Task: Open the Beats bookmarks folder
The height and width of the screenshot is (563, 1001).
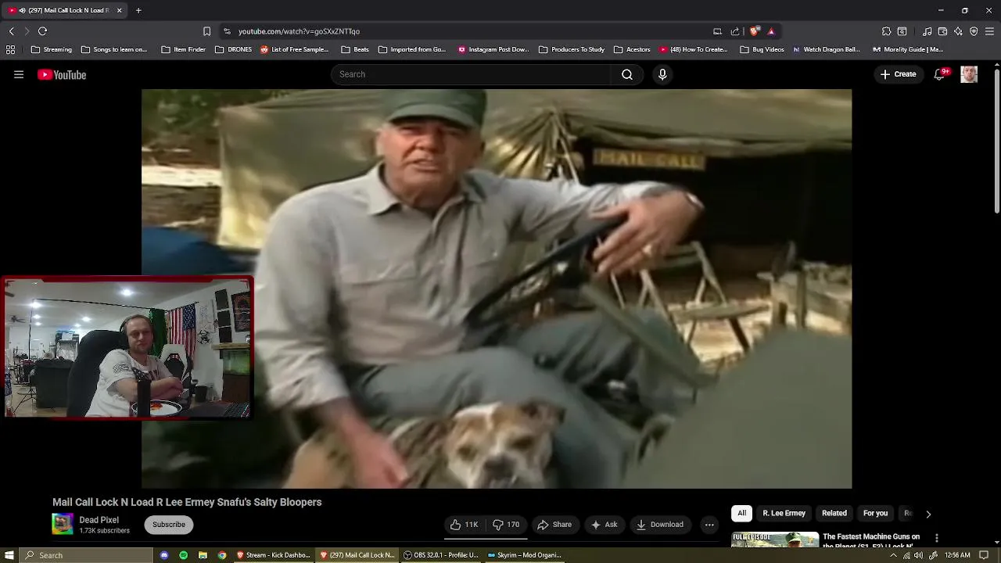Action: 355,49
